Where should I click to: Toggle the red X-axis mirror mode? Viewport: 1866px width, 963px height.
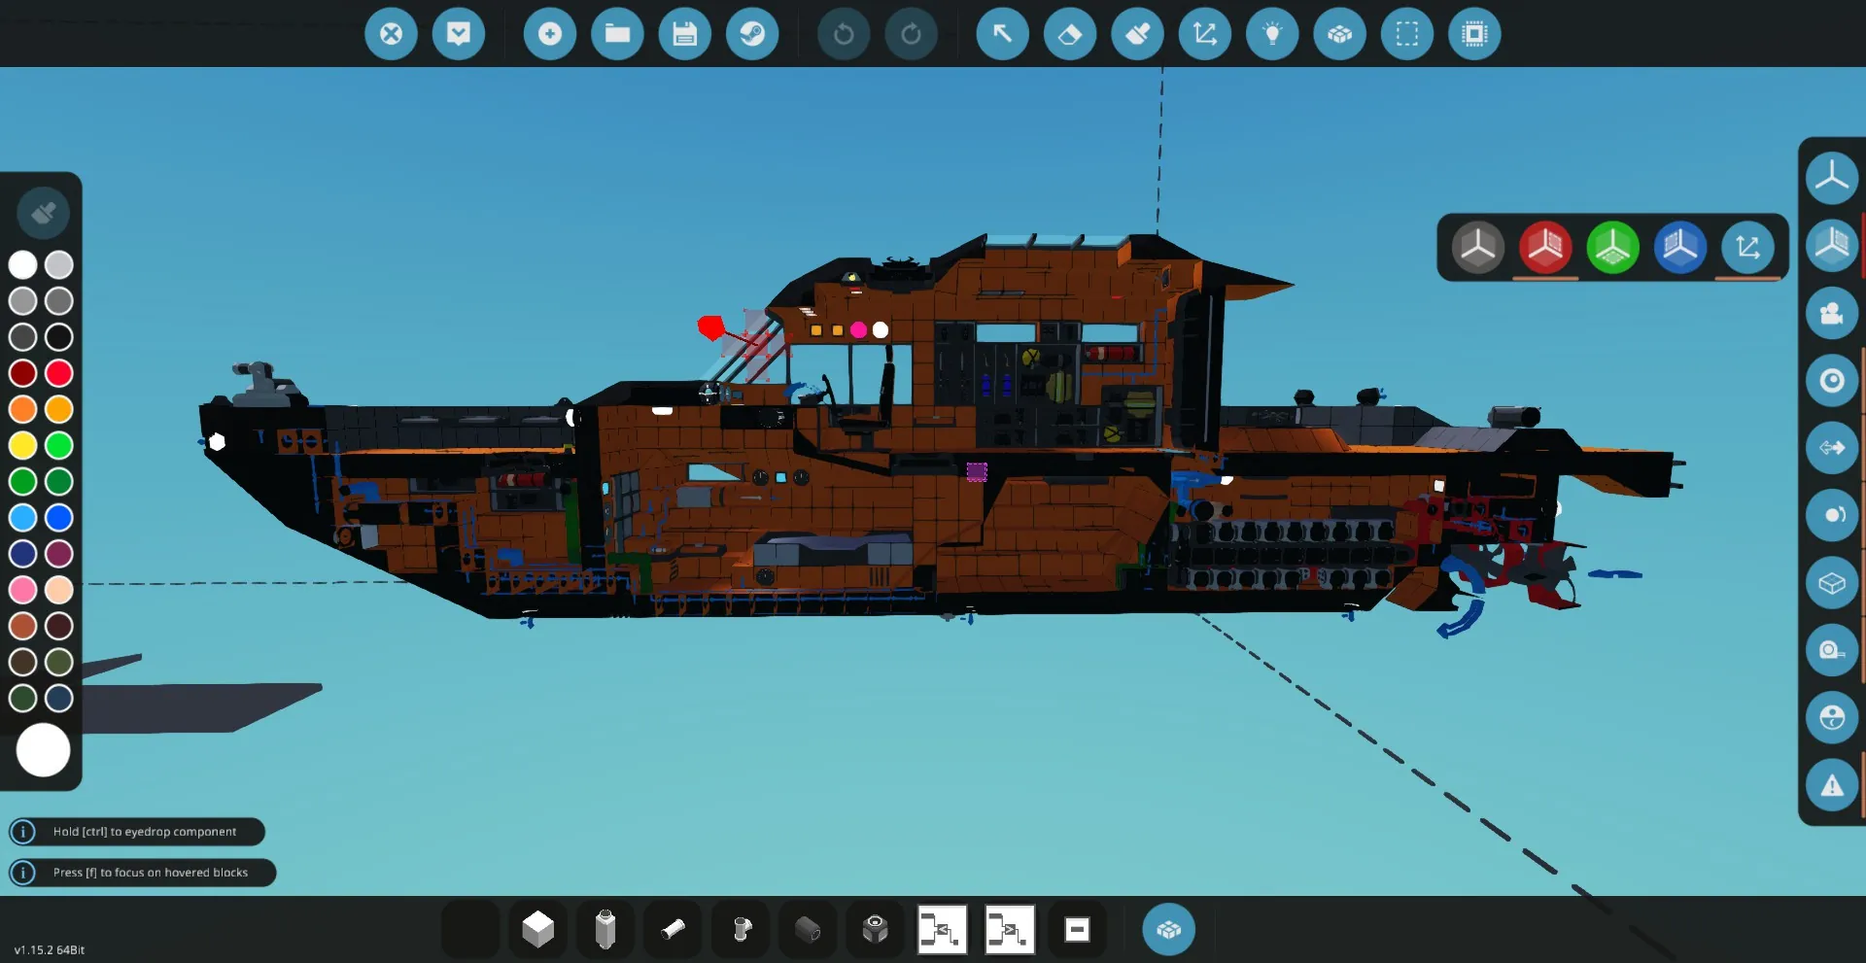tap(1544, 248)
